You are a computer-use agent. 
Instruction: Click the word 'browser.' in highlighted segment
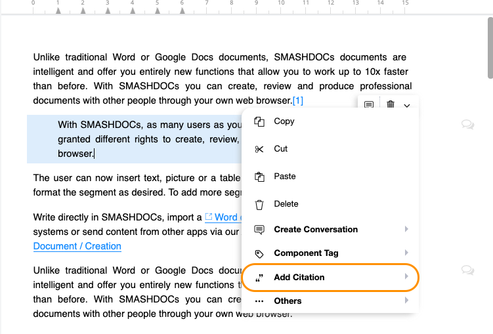pyautogui.click(x=75, y=154)
